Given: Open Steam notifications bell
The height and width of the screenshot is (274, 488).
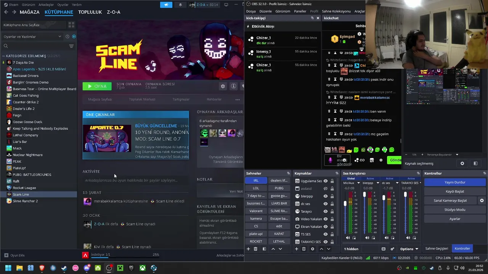Looking at the screenshot, I should (180, 5).
